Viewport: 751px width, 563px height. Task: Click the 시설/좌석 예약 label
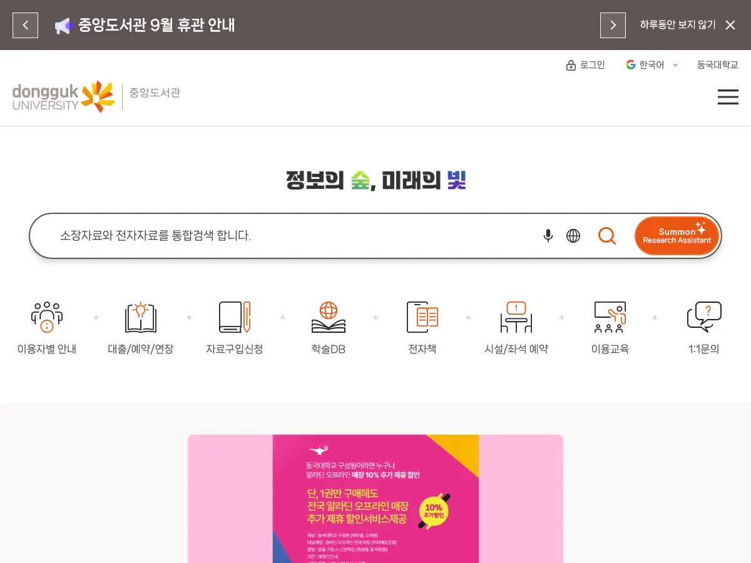516,349
